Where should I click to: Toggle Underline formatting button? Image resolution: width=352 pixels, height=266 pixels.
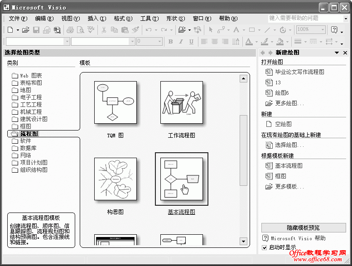(x=191, y=42)
